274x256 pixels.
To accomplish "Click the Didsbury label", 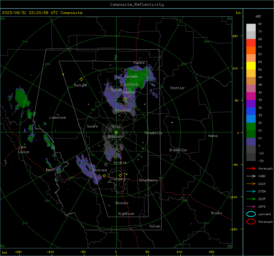I will click(115, 136).
